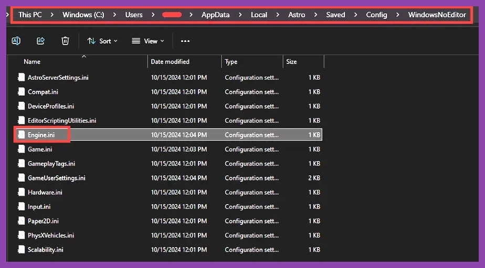Image resolution: width=485 pixels, height=268 pixels.
Task: Go to Local folder in breadcrumb
Action: point(259,15)
